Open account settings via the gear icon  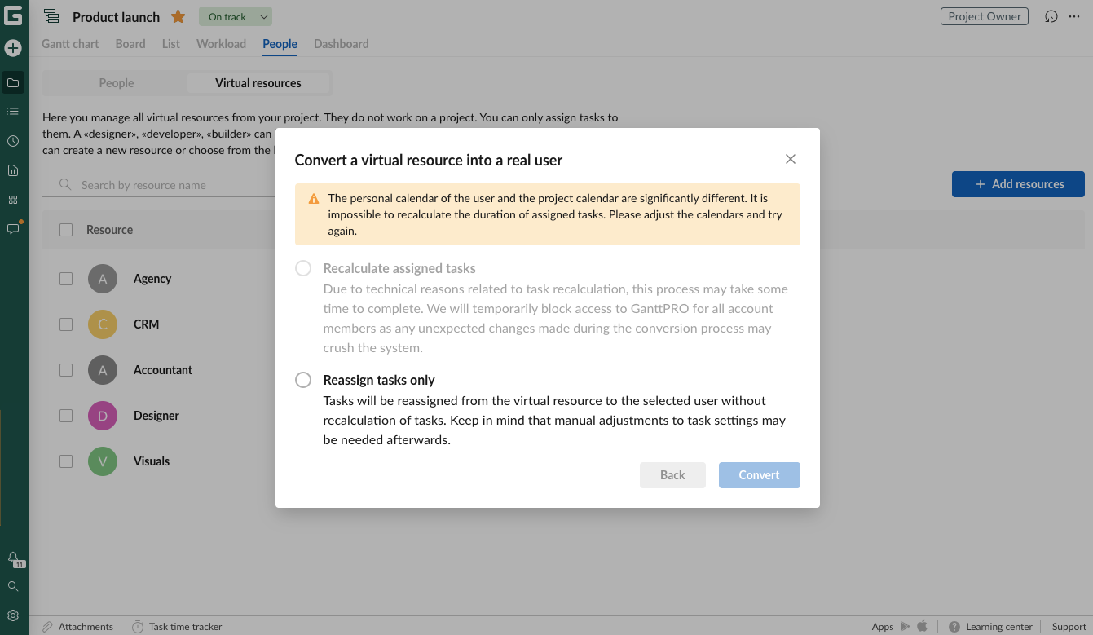pos(13,615)
